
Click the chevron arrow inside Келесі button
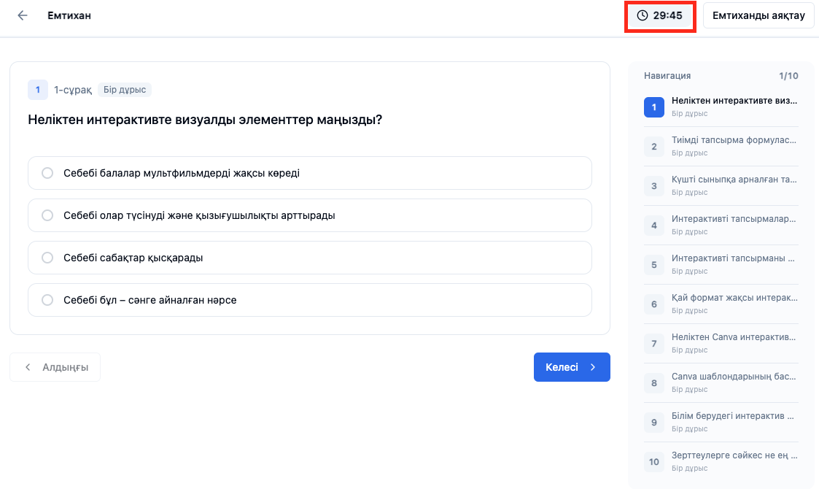(x=593, y=367)
